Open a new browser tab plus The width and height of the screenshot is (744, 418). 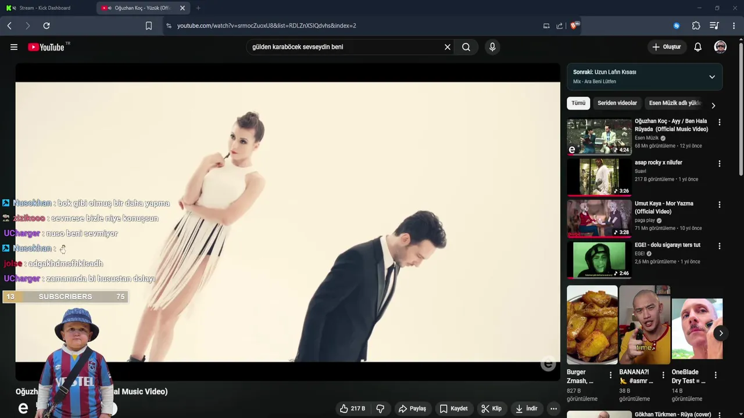tap(198, 8)
